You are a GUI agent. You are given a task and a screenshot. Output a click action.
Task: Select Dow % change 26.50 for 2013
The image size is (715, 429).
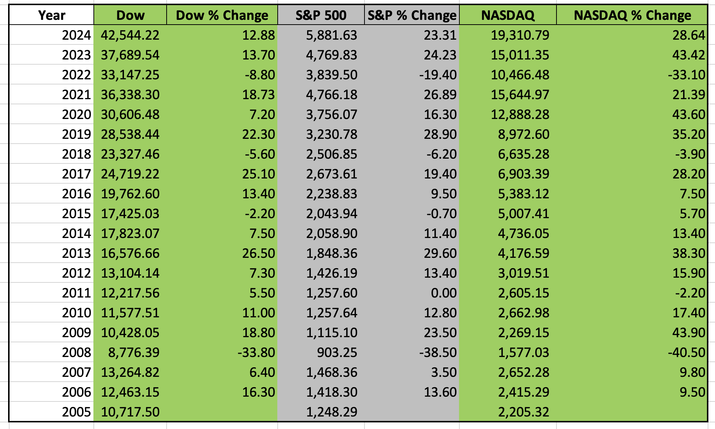point(222,253)
